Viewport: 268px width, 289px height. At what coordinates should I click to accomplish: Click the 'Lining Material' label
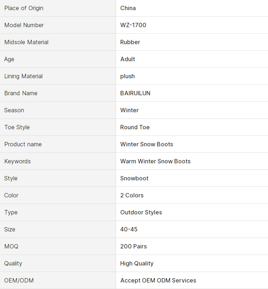coord(24,76)
